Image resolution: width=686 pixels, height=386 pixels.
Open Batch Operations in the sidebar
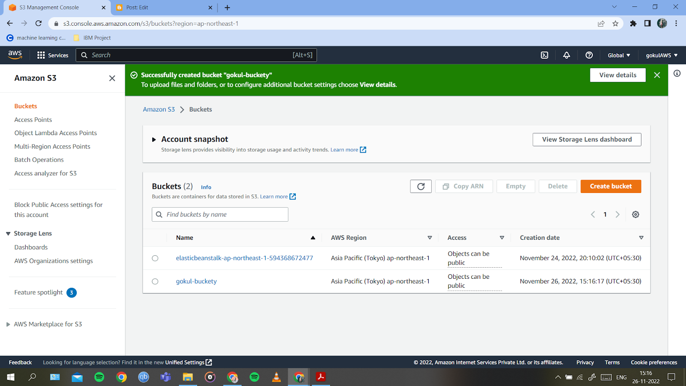39,160
